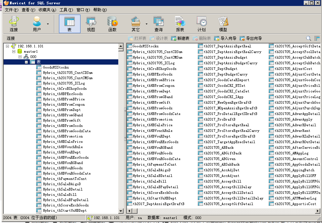This screenshot has height=223, width=322.
Task: Select tb2017_ProDraftB in object list
Action: (220, 119)
